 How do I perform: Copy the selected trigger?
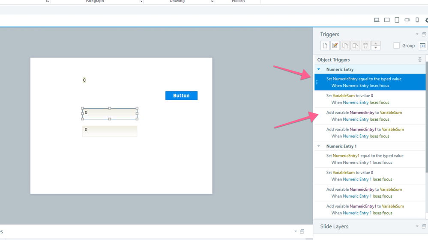(x=345, y=45)
